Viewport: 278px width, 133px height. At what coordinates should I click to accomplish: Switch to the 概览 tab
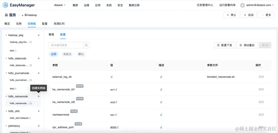tap(7, 24)
